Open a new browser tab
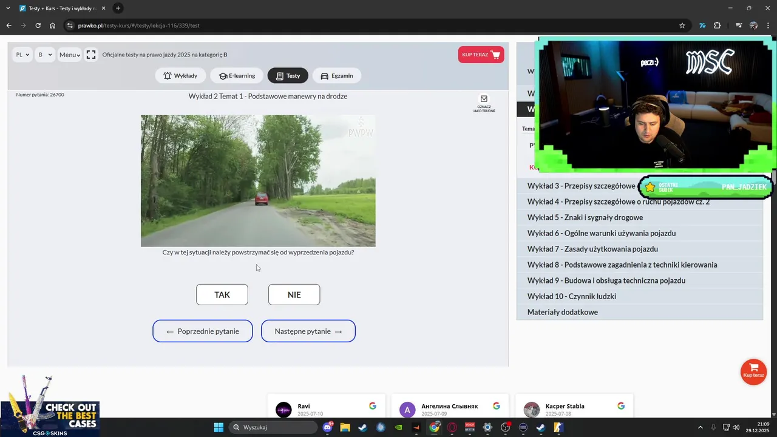The width and height of the screenshot is (777, 437). tap(118, 8)
